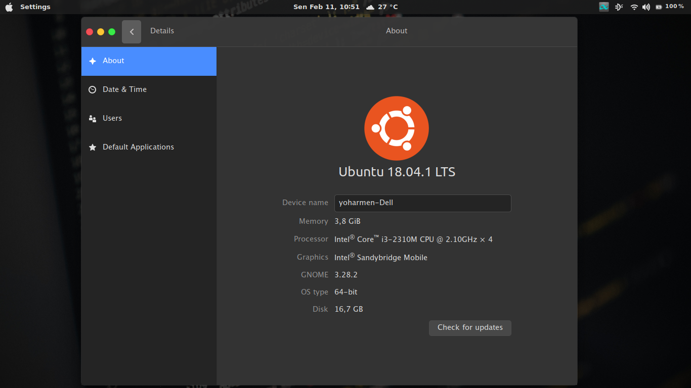Open the clock and date in top bar

[326, 7]
